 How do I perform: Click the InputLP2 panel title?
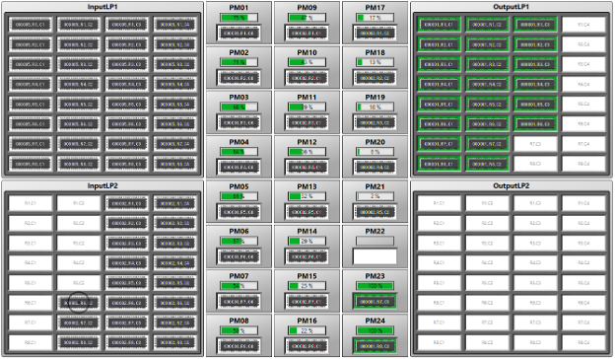(102, 186)
